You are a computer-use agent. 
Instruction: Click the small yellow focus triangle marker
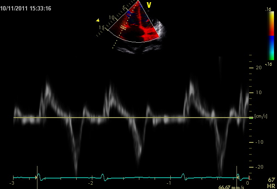(98, 20)
